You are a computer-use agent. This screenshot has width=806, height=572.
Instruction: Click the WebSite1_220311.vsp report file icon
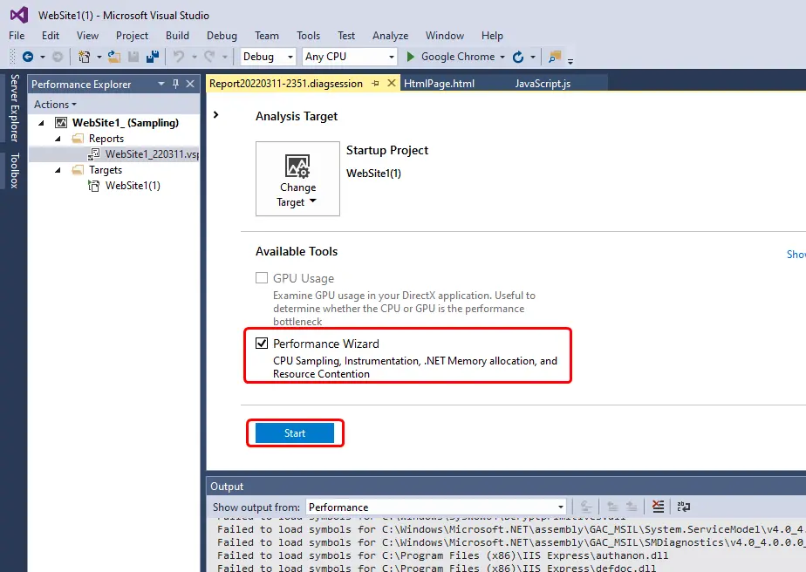click(94, 154)
